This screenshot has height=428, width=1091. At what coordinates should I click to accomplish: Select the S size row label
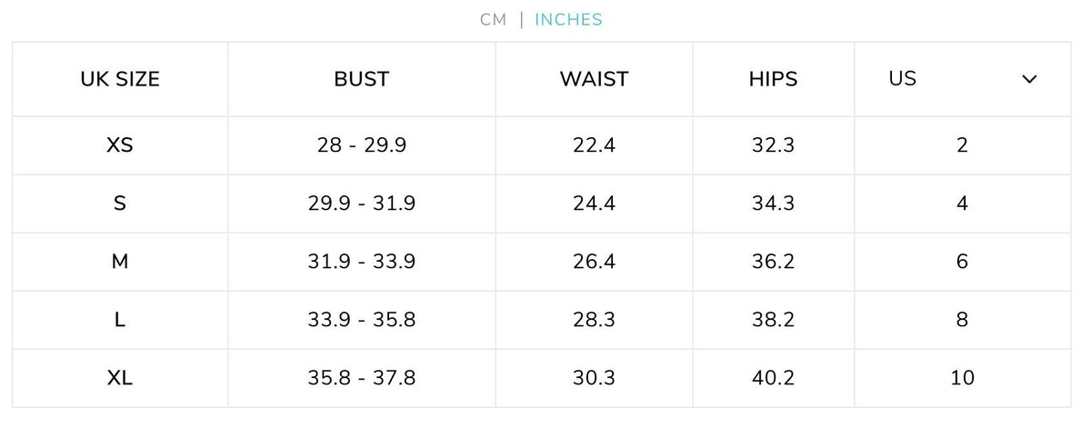click(120, 204)
